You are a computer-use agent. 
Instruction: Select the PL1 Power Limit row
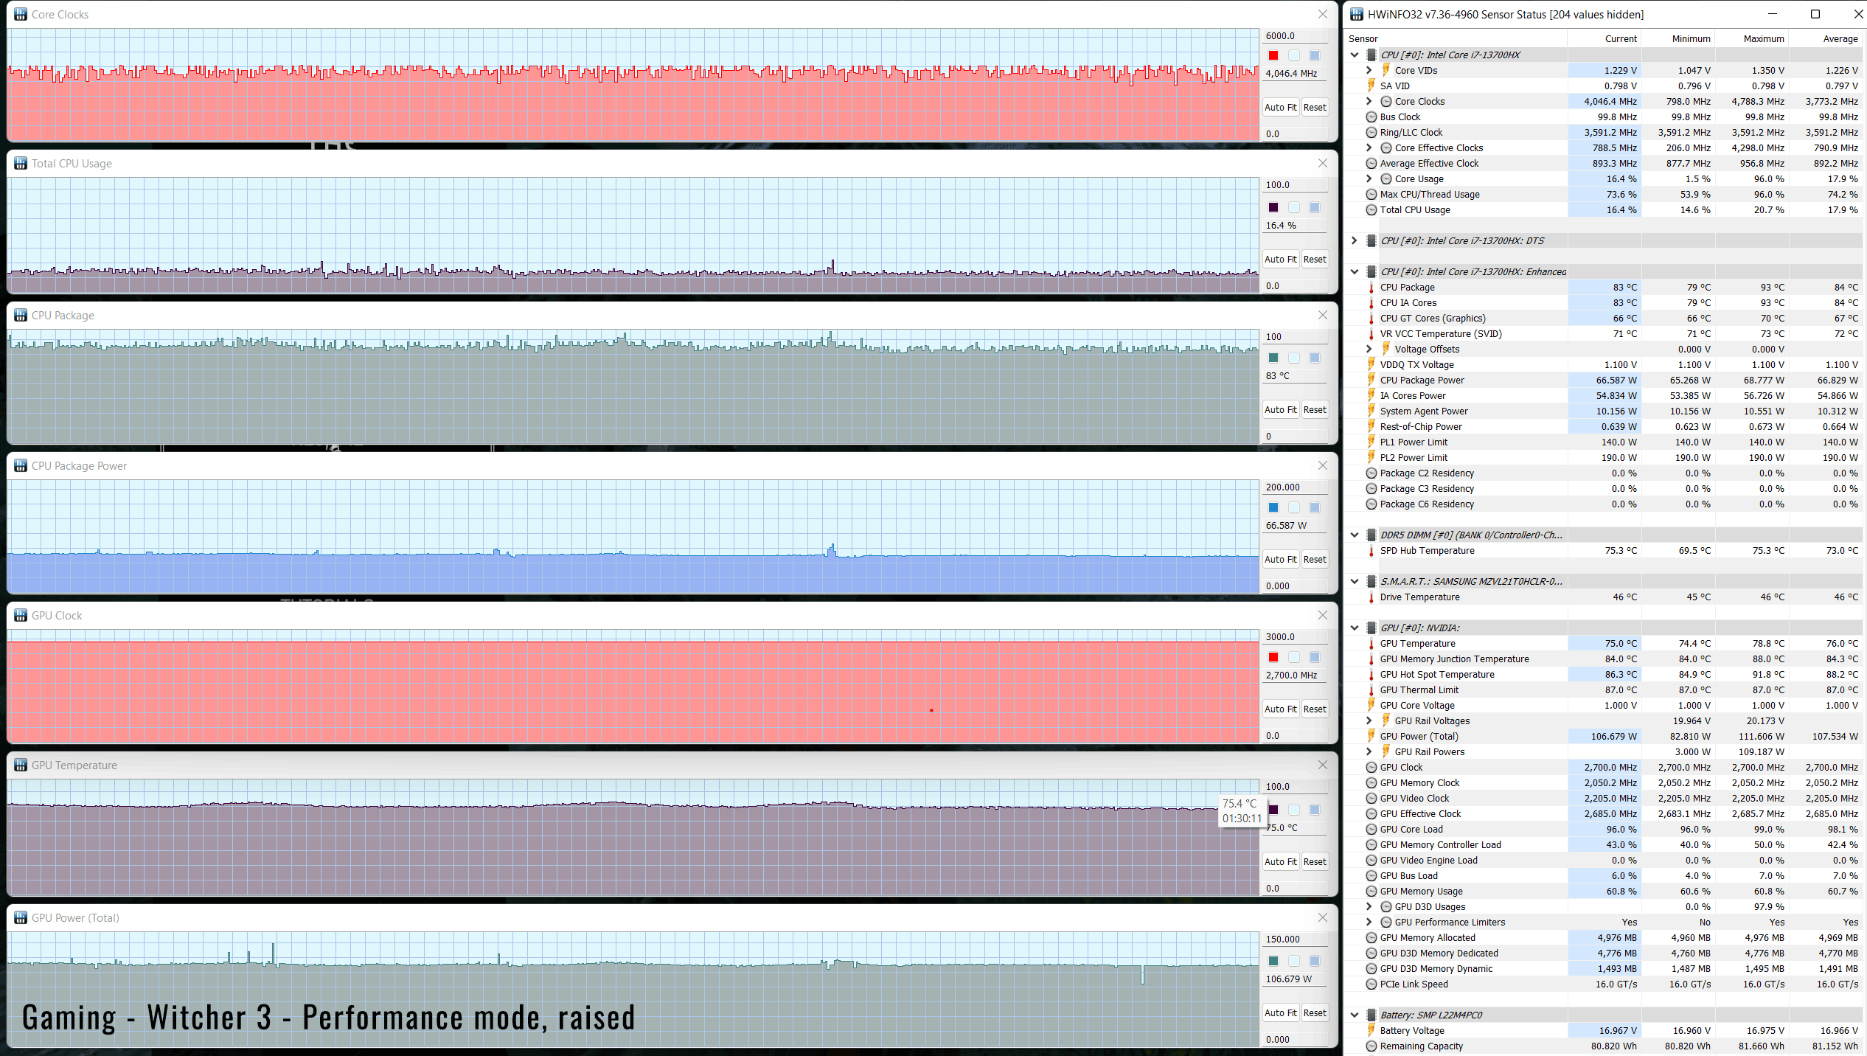click(x=1604, y=442)
